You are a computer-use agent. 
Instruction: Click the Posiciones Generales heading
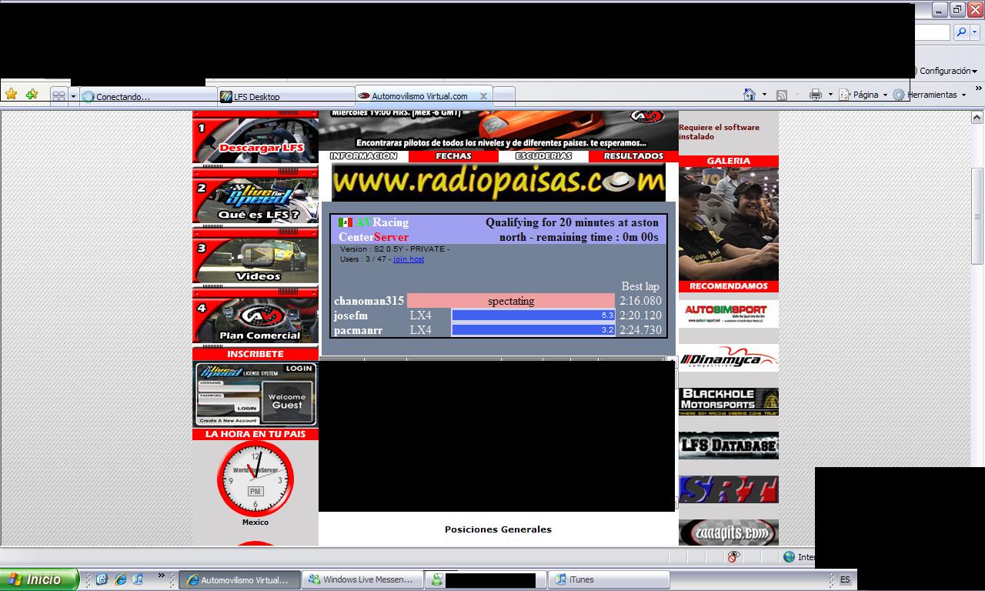pyautogui.click(x=498, y=529)
